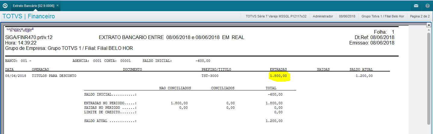Click Dt.Ref: 08/06/2018 text
Screen dimensions: 433x134
(374, 38)
